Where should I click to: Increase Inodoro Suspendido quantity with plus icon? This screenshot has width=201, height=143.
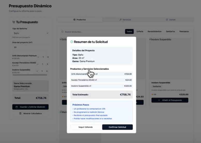pyautogui.click(x=47, y=71)
